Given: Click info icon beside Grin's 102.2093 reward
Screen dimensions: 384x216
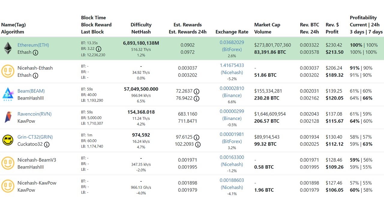Looking at the screenshot, I should (x=197, y=145).
